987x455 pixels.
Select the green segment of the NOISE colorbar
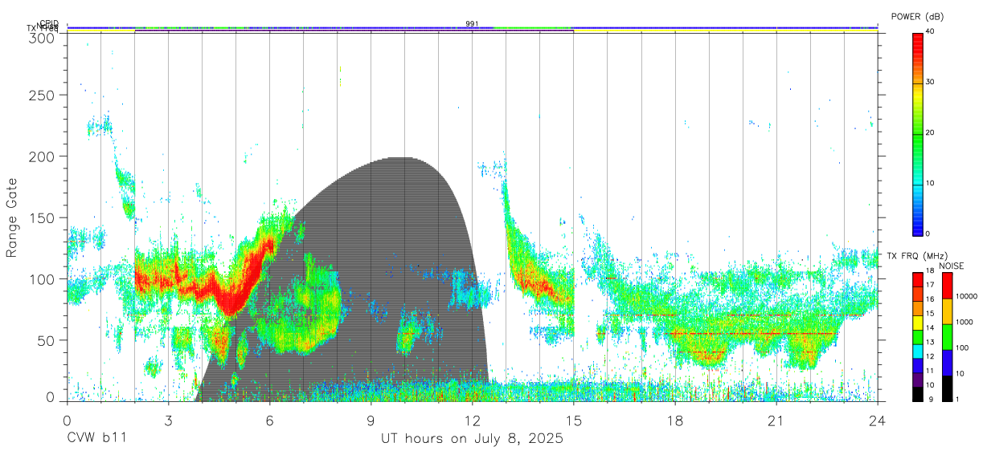[947, 337]
